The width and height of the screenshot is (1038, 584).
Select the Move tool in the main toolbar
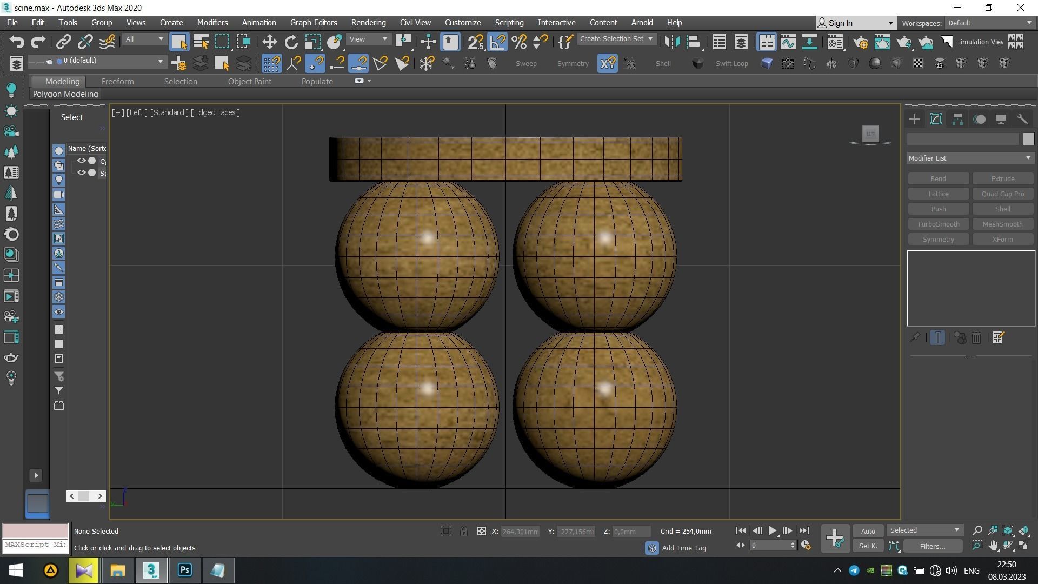269,42
